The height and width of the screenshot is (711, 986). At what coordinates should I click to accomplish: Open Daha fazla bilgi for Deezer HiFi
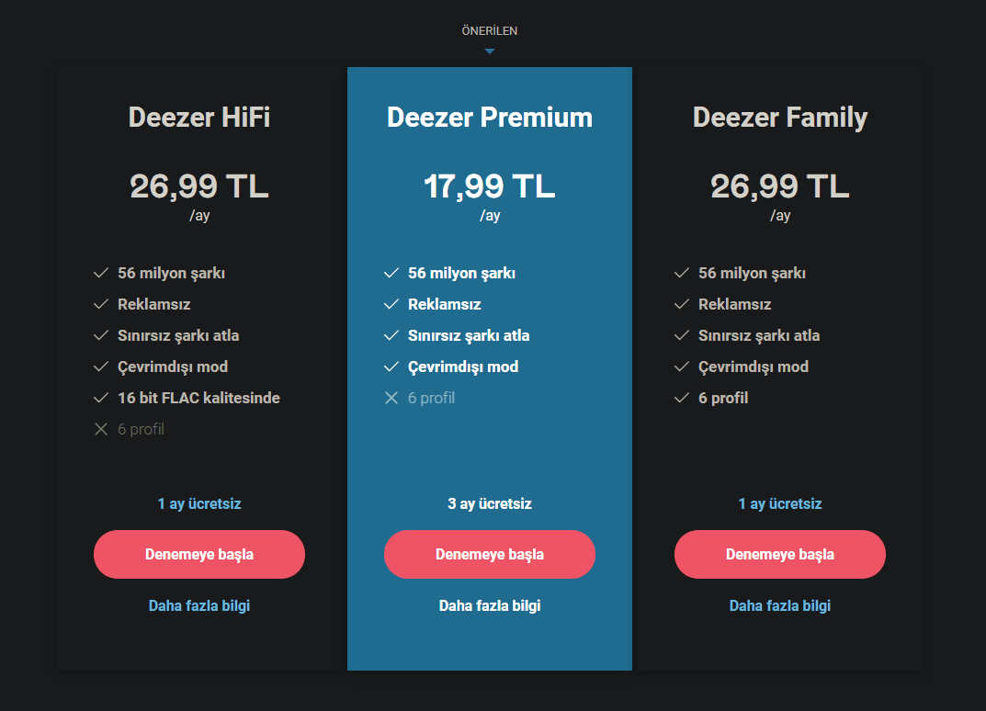[x=199, y=605]
